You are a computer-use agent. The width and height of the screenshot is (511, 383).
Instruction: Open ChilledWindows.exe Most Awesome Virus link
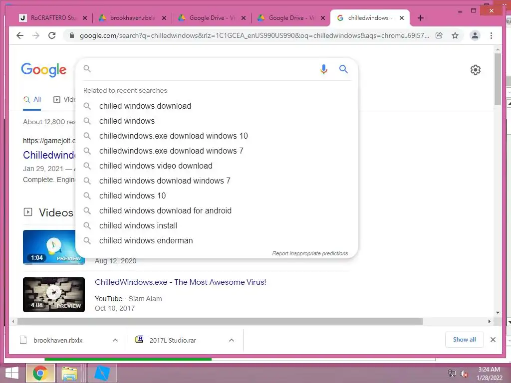tap(180, 282)
